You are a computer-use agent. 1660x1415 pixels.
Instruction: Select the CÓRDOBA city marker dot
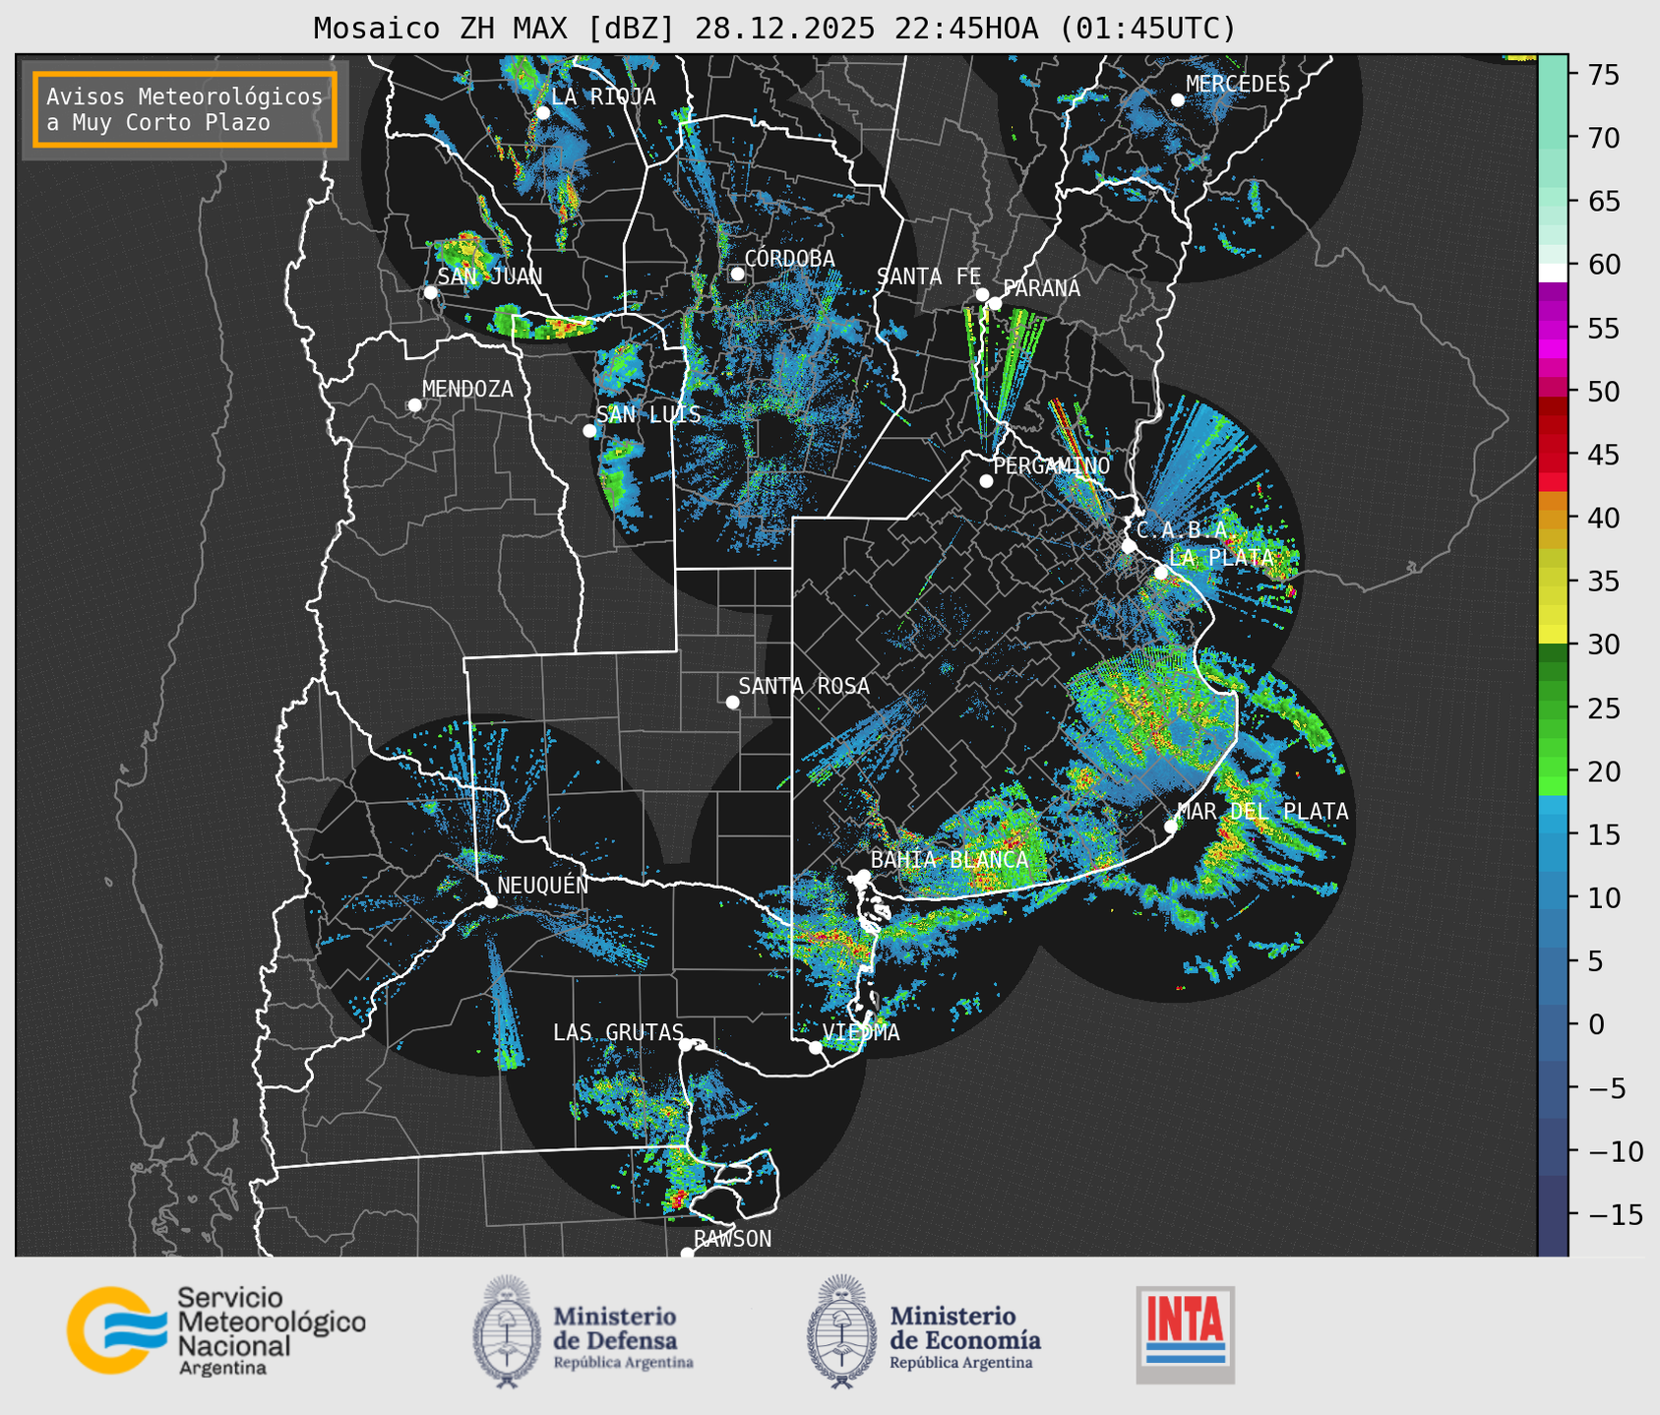tap(737, 274)
